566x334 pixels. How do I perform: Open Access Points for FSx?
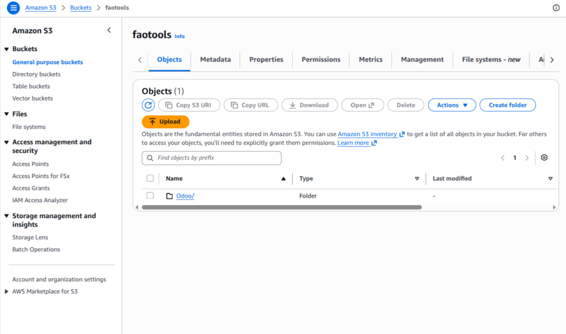point(41,176)
